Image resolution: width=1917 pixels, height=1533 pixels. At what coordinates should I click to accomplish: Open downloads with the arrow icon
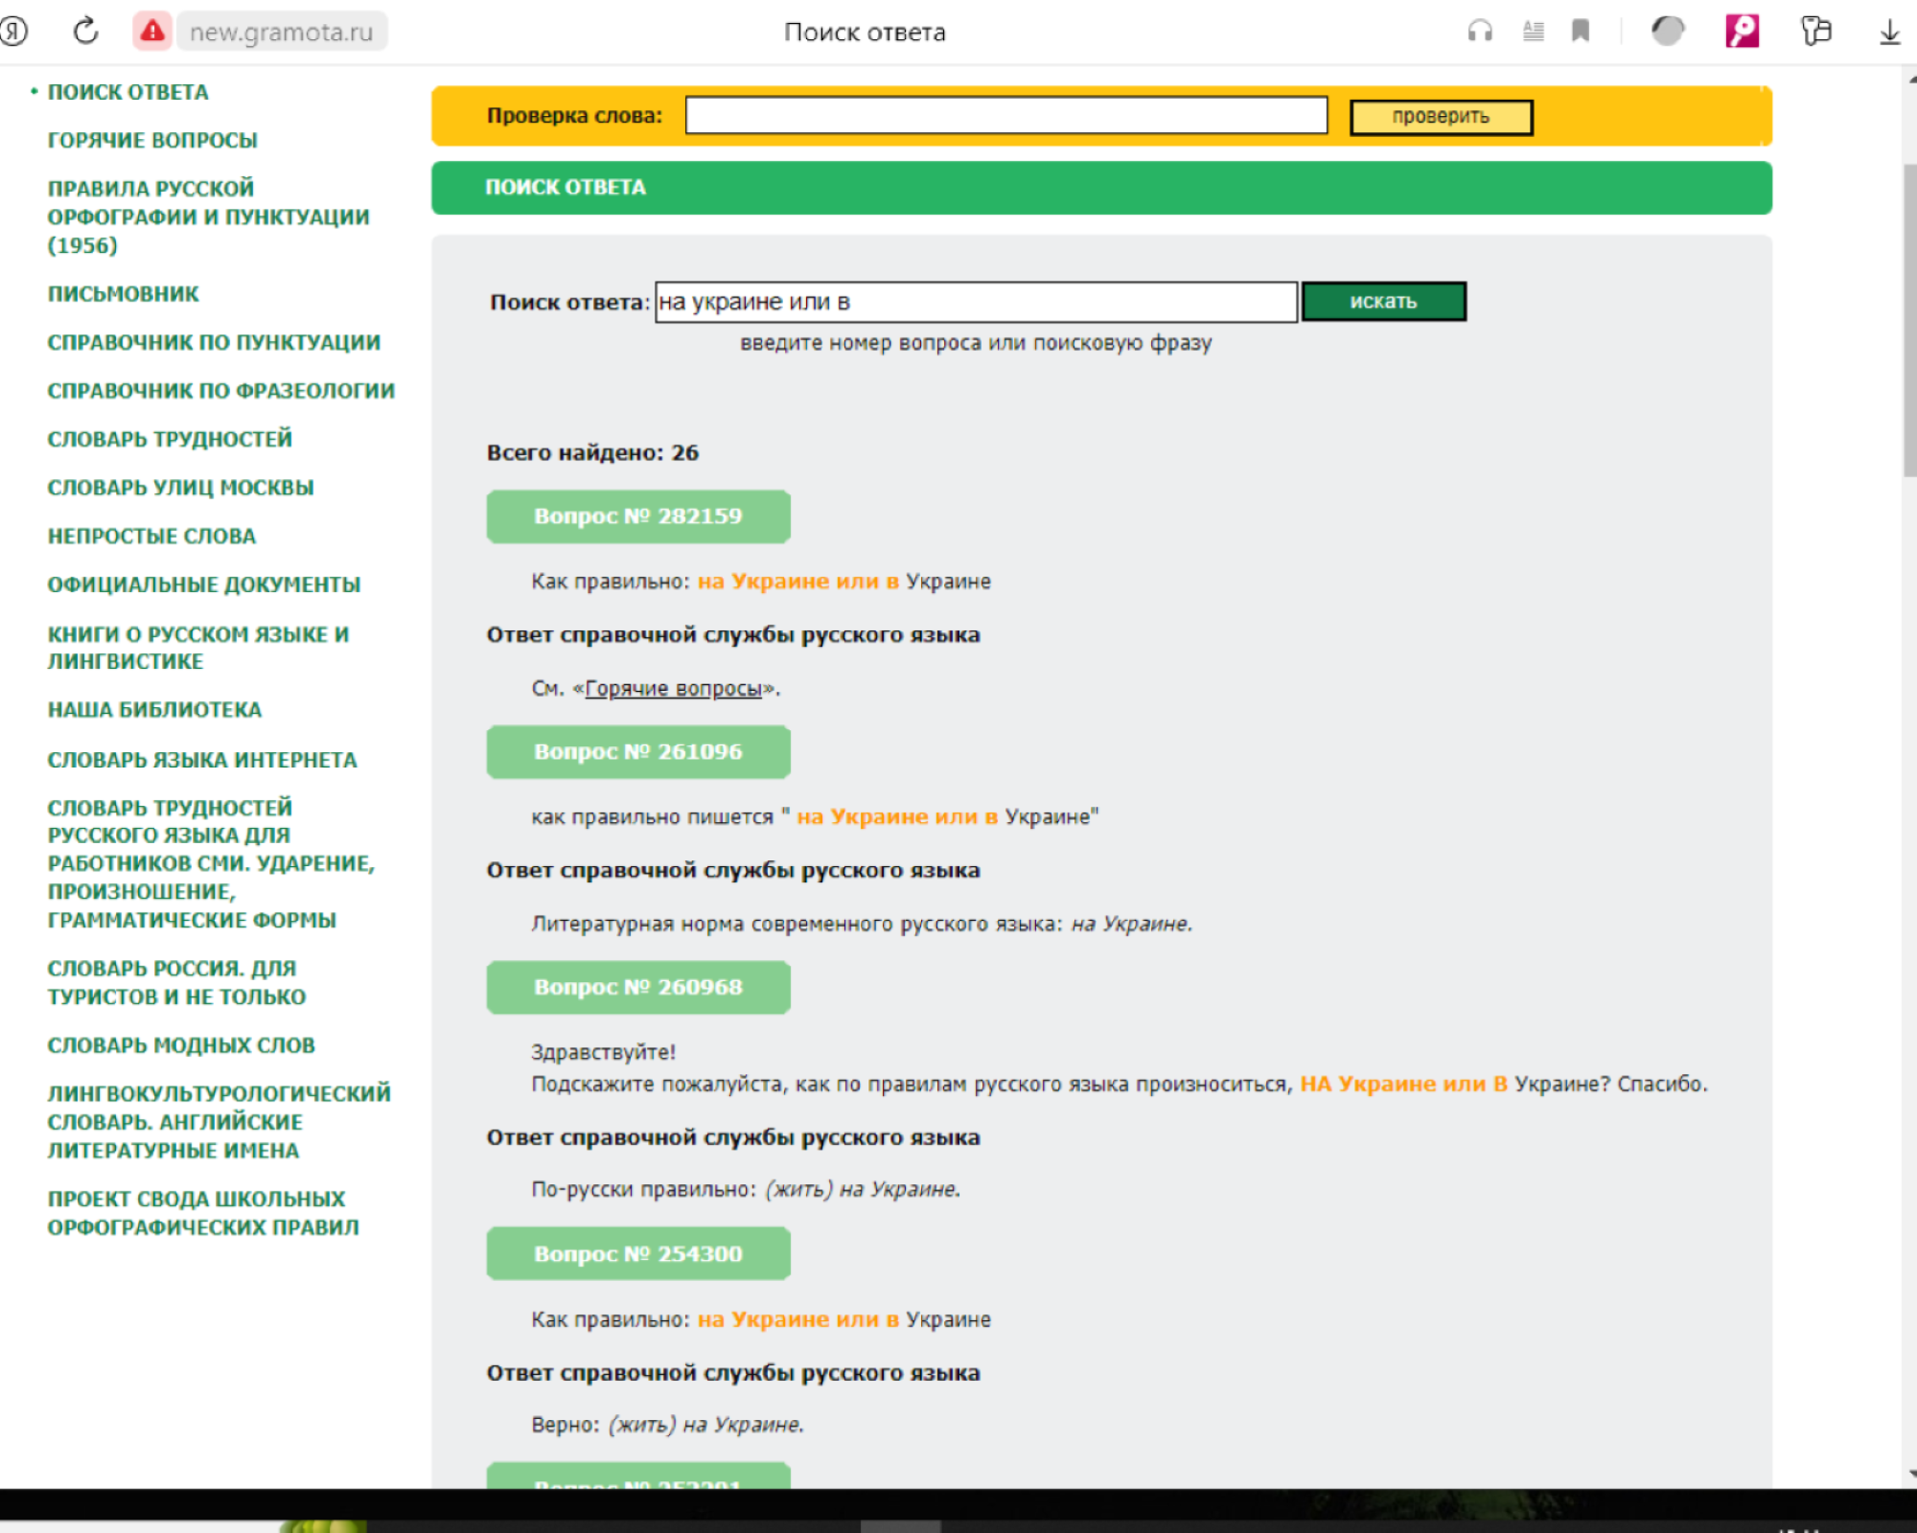1889,32
